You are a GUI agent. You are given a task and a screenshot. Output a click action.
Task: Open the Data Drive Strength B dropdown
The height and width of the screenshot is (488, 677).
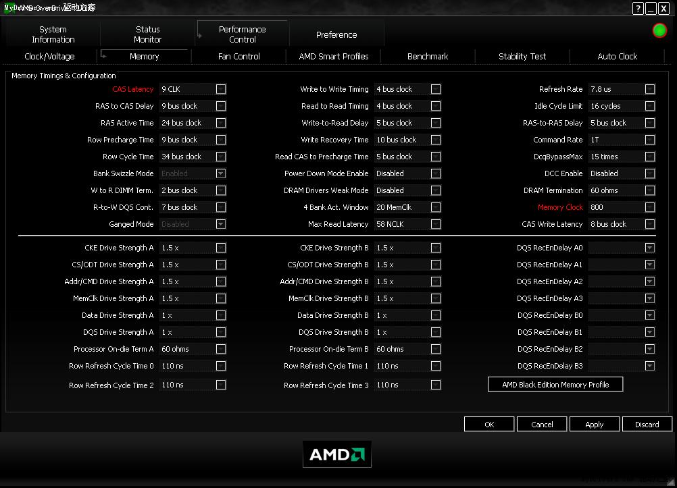(x=436, y=315)
